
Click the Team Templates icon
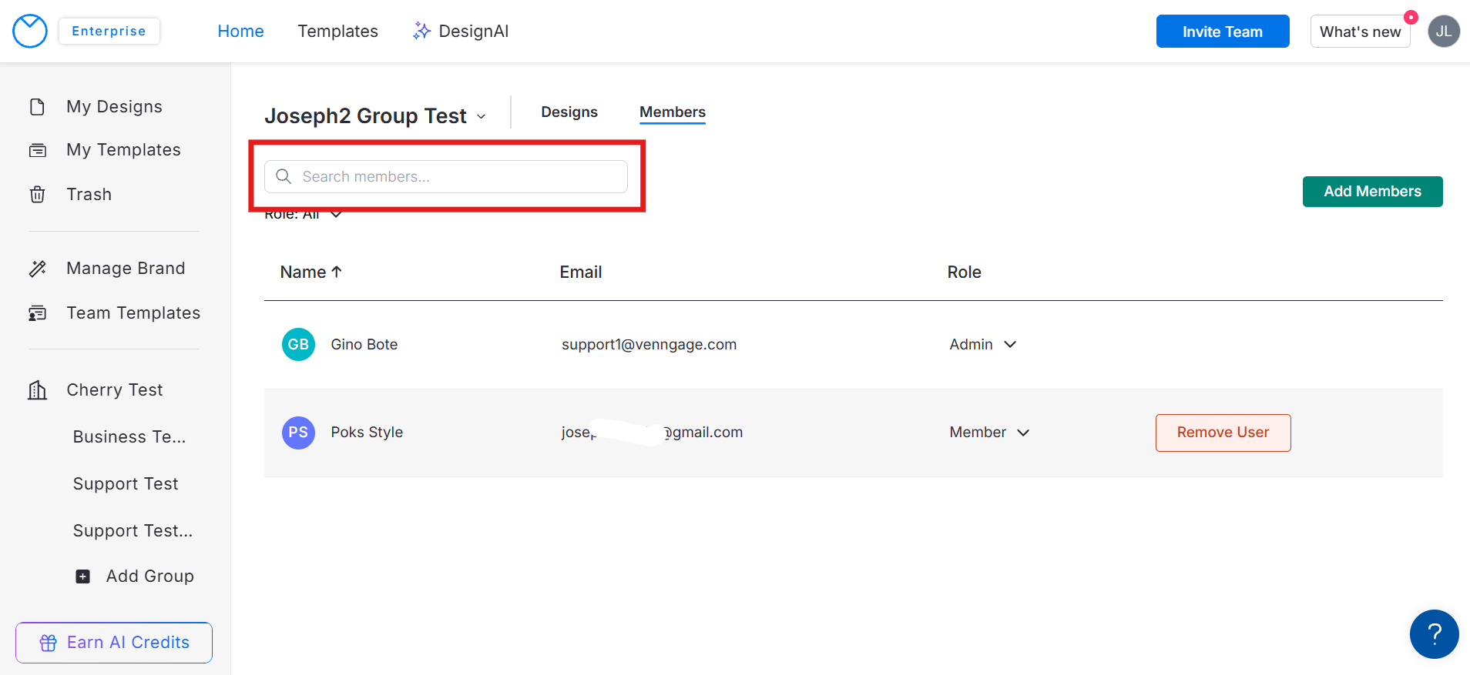37,313
